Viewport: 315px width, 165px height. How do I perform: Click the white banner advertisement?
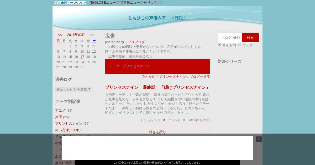pyautogui.click(x=157, y=148)
